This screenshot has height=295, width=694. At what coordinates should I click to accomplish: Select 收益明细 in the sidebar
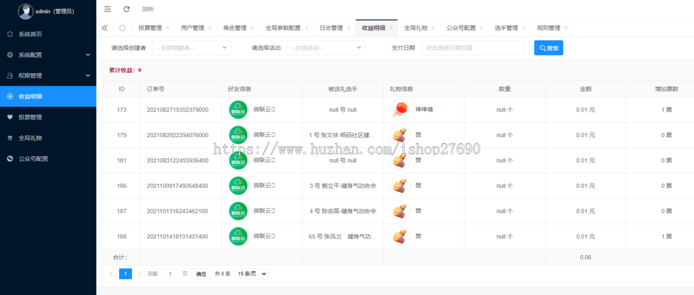48,97
